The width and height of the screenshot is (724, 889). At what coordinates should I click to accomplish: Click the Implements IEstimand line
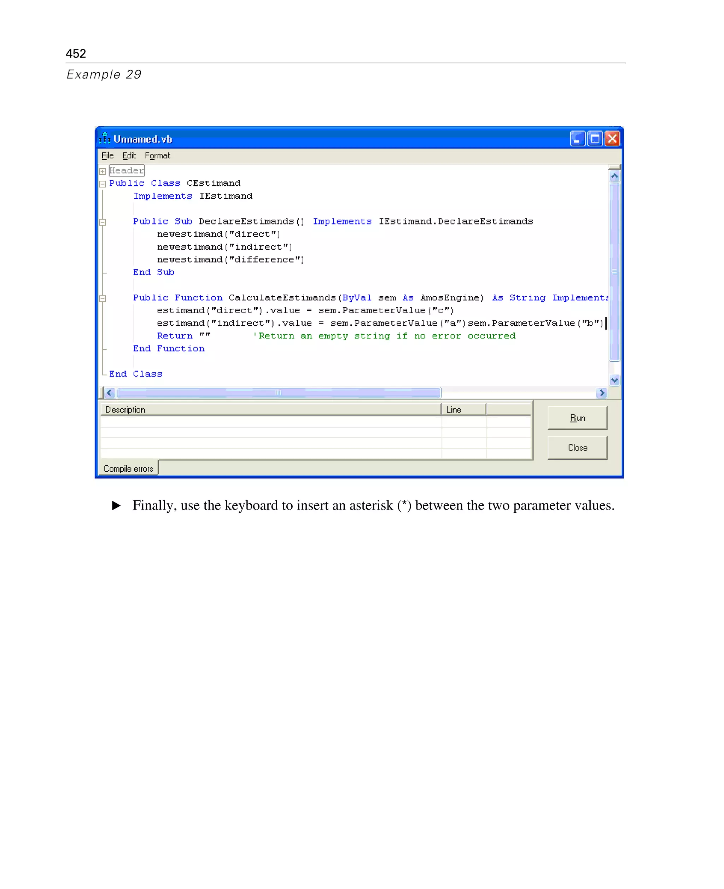tap(193, 196)
